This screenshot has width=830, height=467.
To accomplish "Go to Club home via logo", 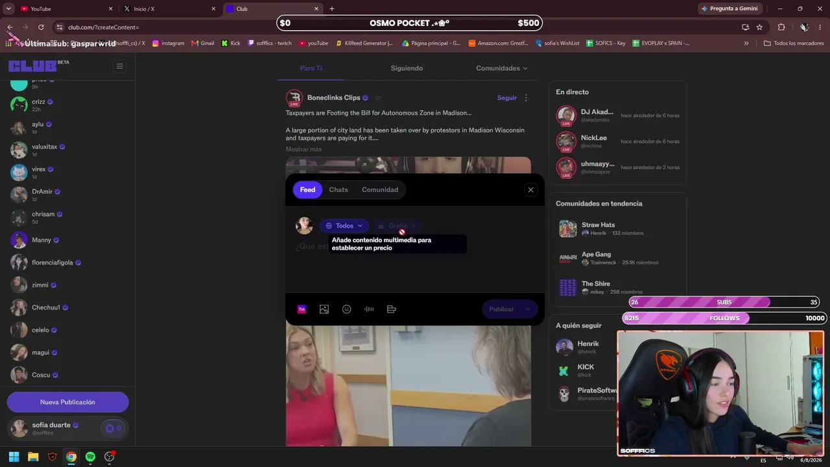I will 32,66.
